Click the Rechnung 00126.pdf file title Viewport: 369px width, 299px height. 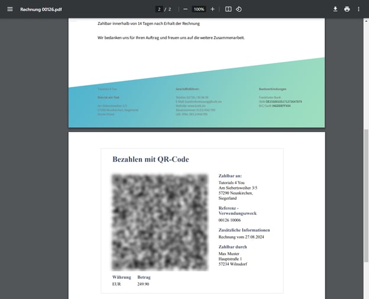41,9
